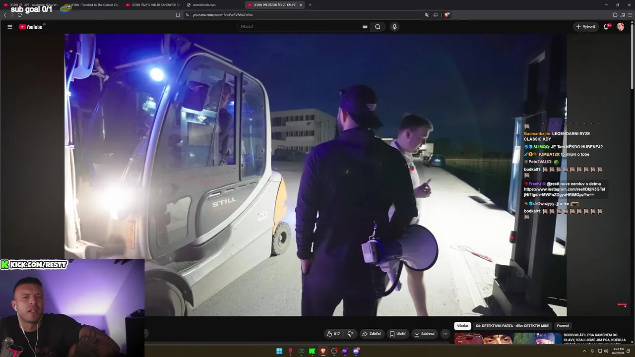This screenshot has width=635, height=357.
Task: Click the search magnifier button
Action: pos(378,27)
